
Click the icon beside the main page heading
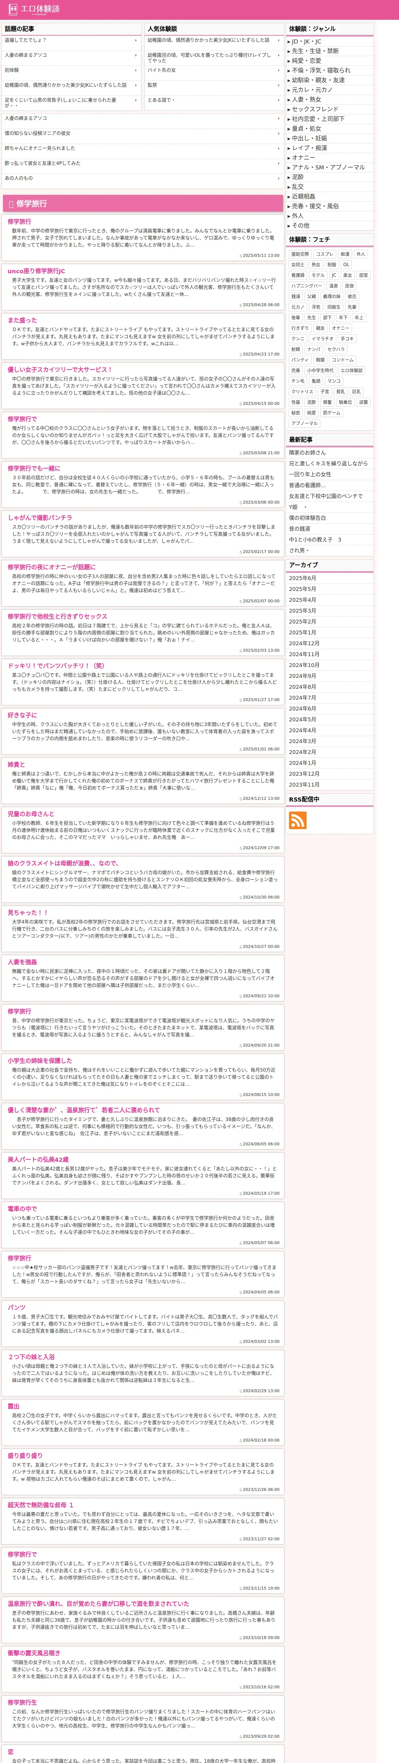point(10,204)
